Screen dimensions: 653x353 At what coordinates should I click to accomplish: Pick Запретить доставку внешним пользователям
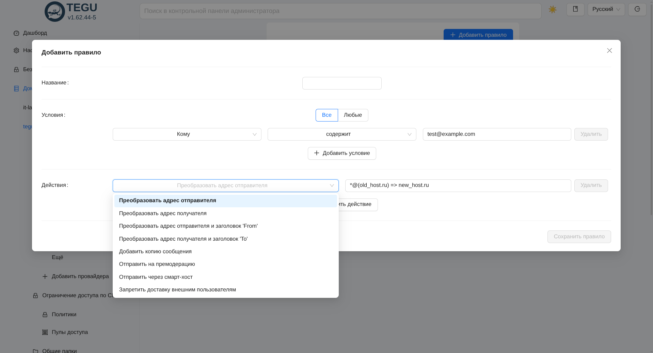click(177, 290)
